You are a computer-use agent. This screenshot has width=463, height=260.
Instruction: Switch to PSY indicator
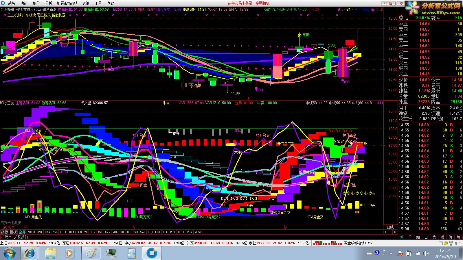tap(190, 232)
